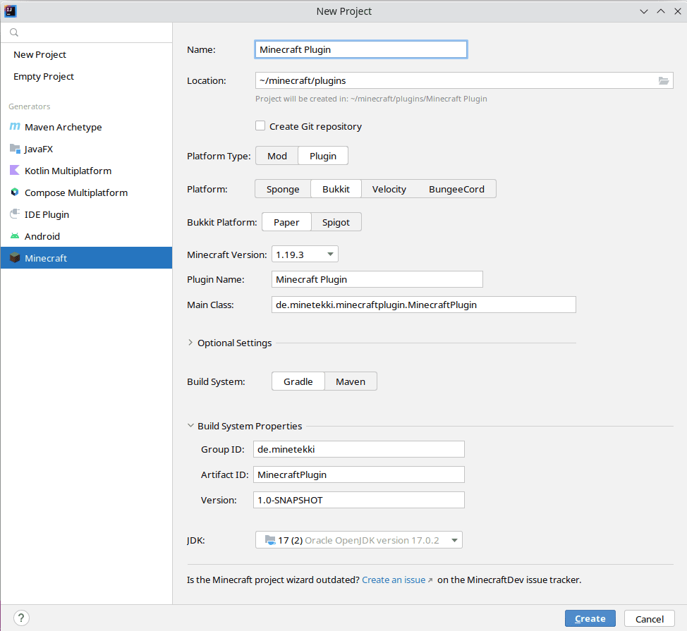Select Empty Project in sidebar
This screenshot has width=687, height=631.
coord(86,76)
